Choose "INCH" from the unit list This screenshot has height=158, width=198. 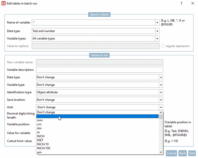[41, 136]
